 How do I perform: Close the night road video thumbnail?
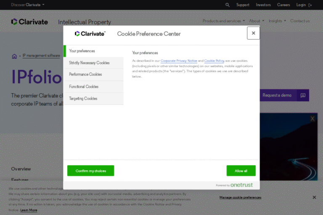pos(312,118)
